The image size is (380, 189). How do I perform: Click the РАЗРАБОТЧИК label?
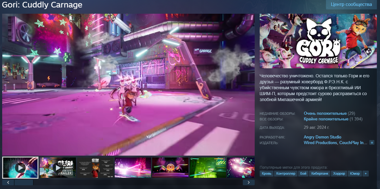(272, 137)
